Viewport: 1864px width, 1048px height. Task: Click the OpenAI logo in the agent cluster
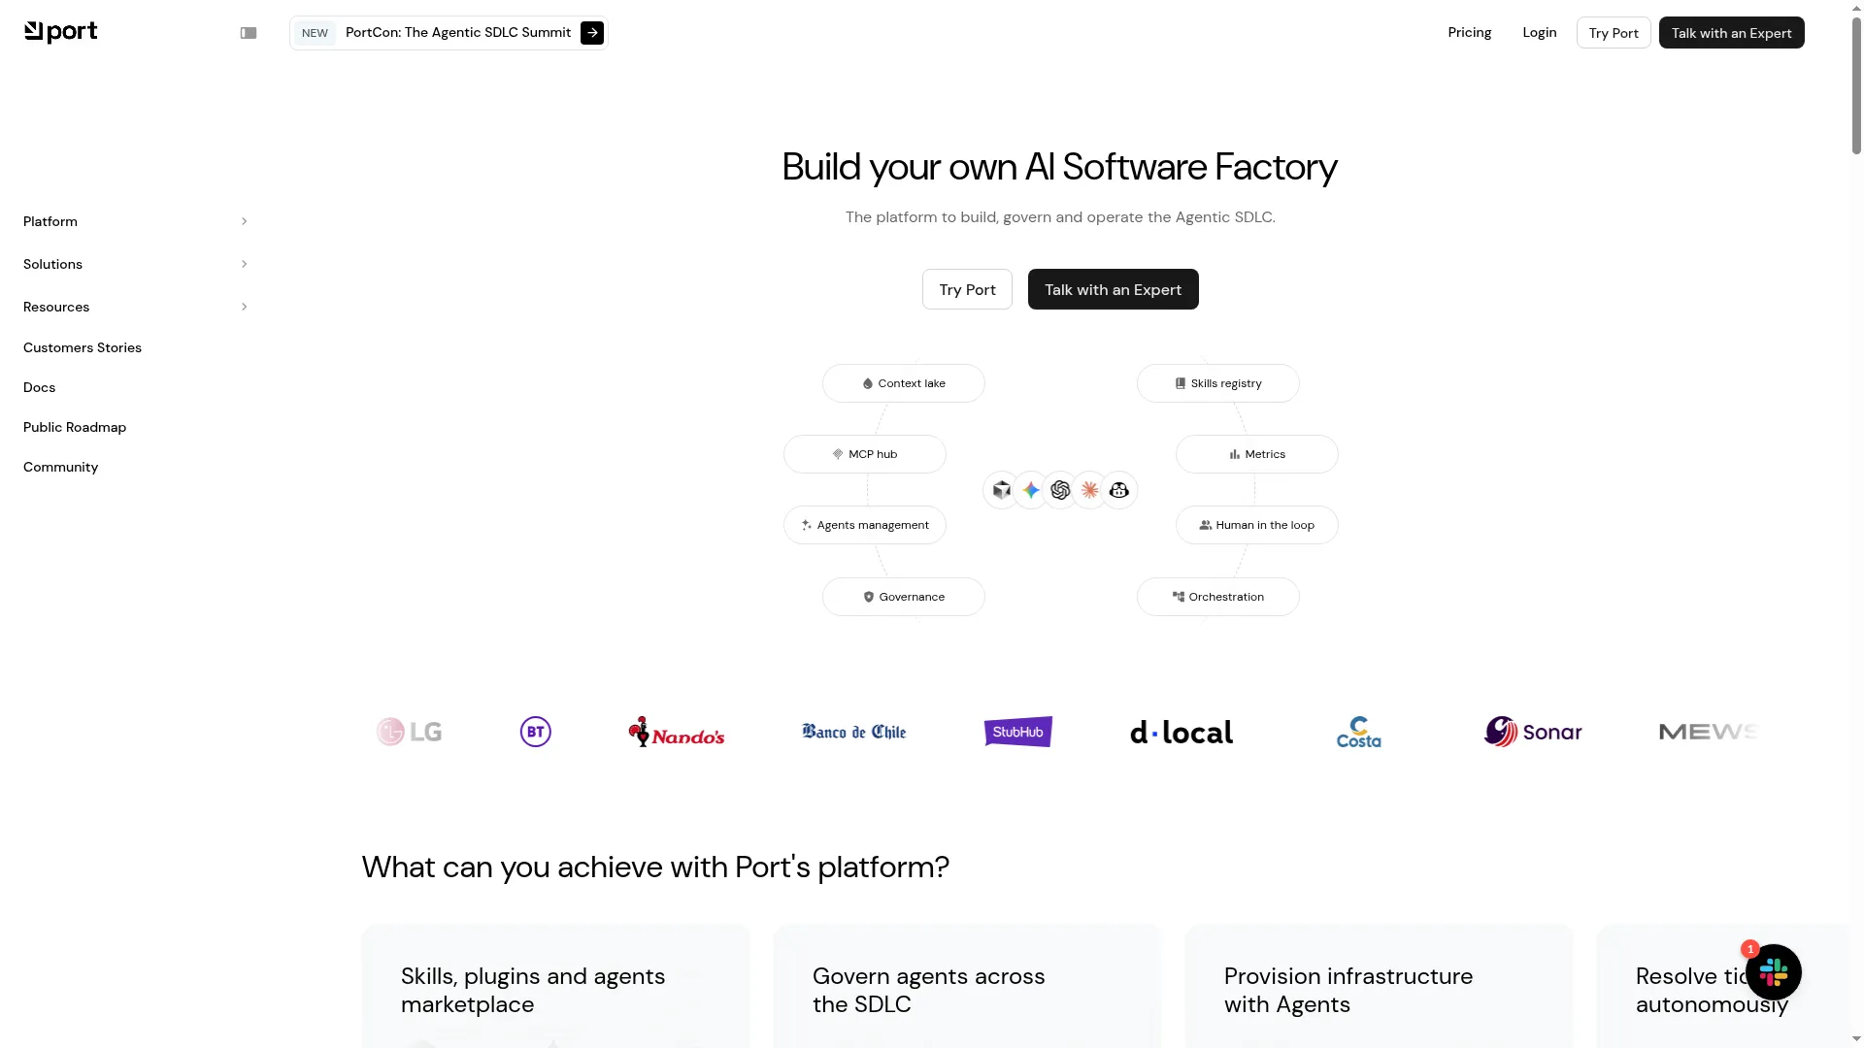[1060, 491]
